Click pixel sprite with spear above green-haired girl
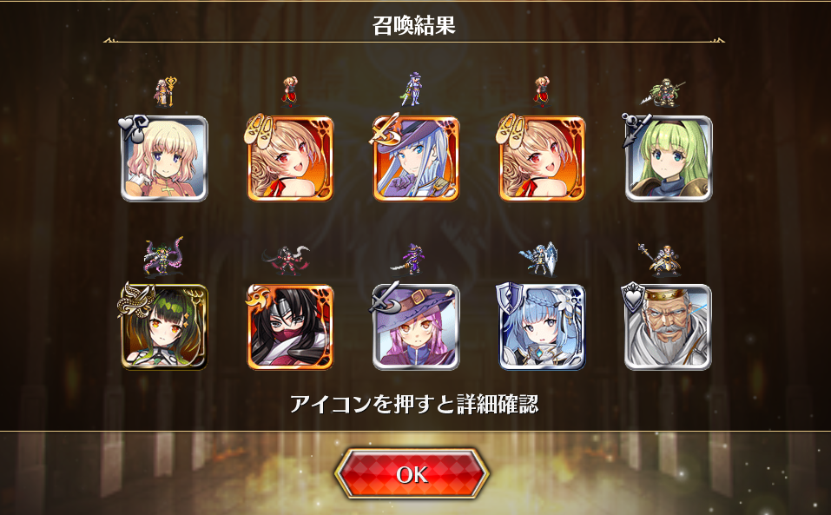The width and height of the screenshot is (831, 515). [662, 93]
